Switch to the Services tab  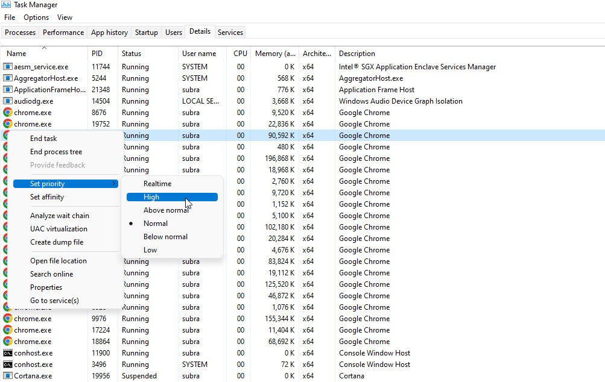(230, 33)
